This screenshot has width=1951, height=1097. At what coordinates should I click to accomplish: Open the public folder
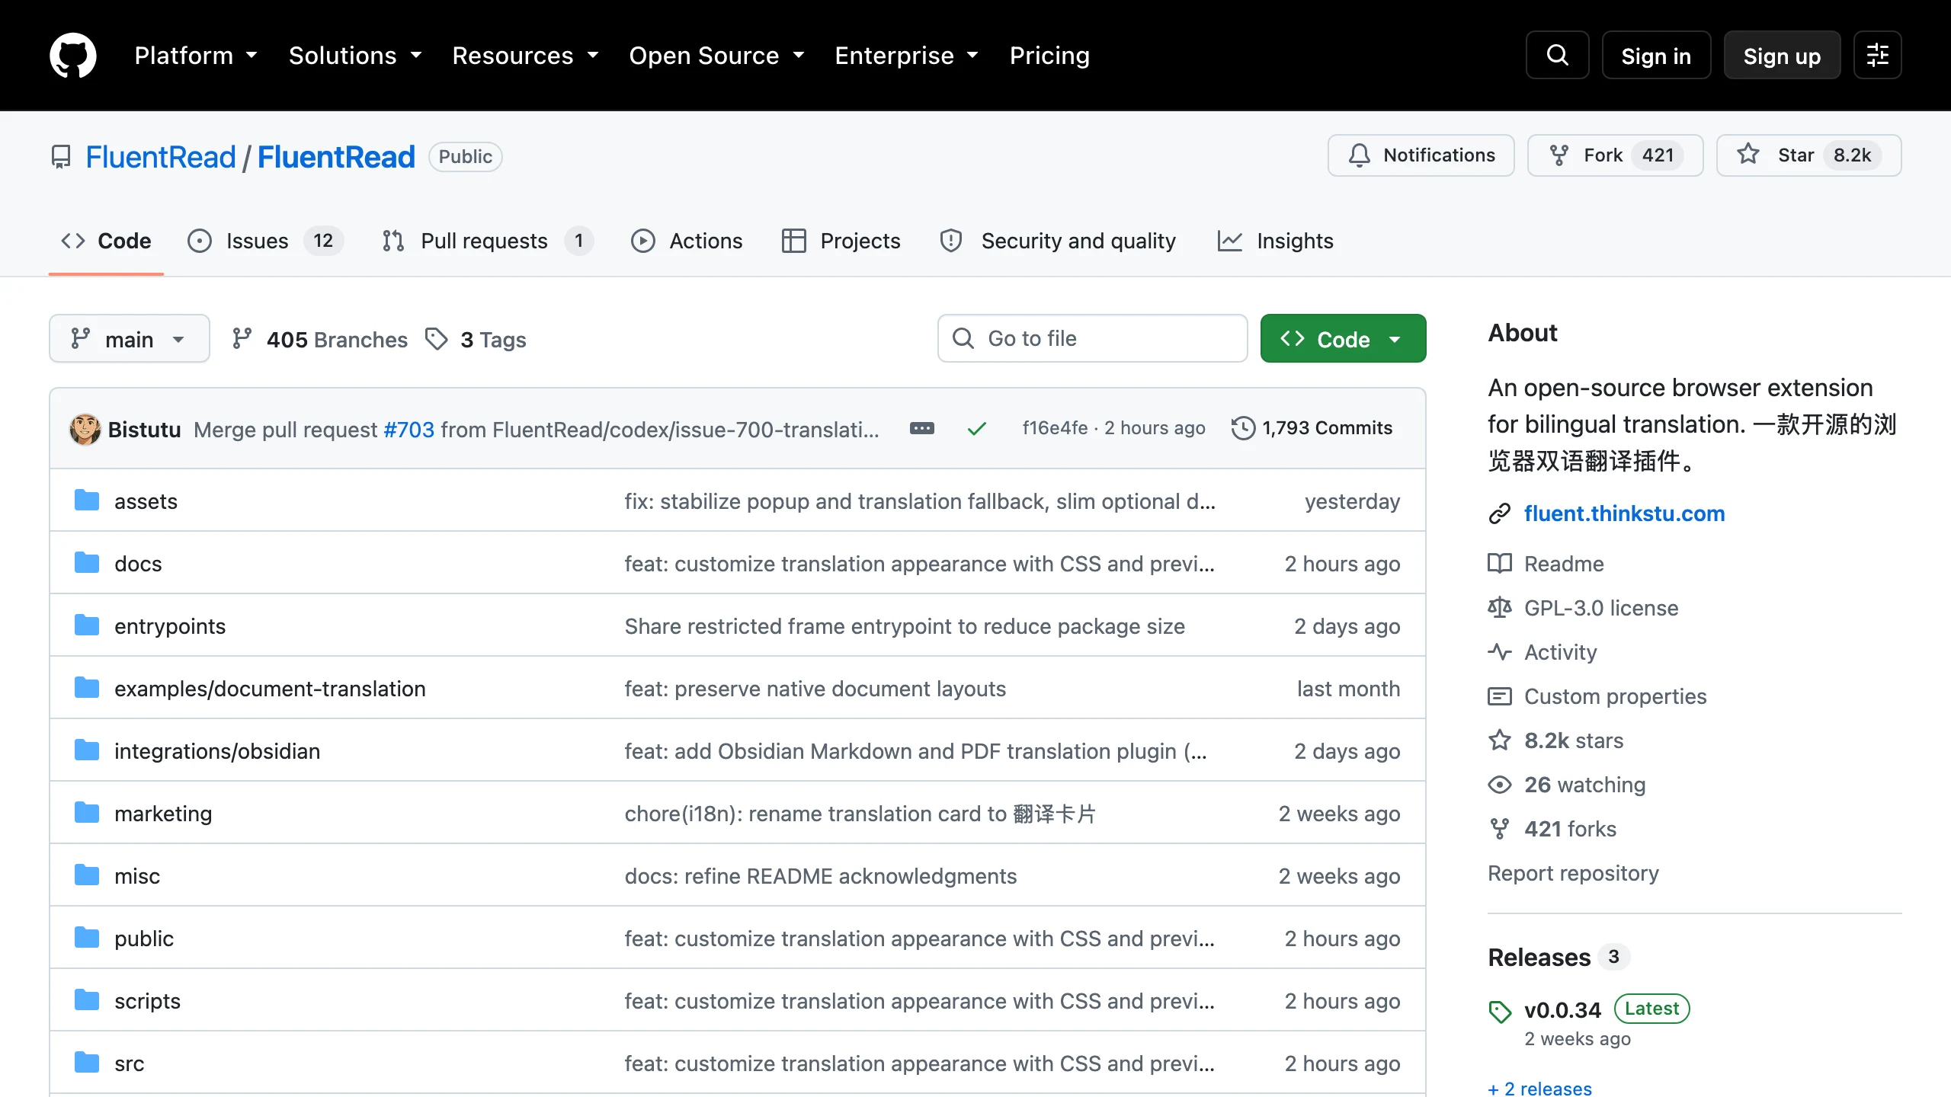(x=144, y=939)
